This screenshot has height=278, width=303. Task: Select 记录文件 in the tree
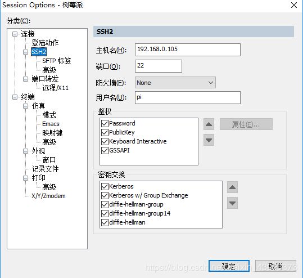[45, 169]
